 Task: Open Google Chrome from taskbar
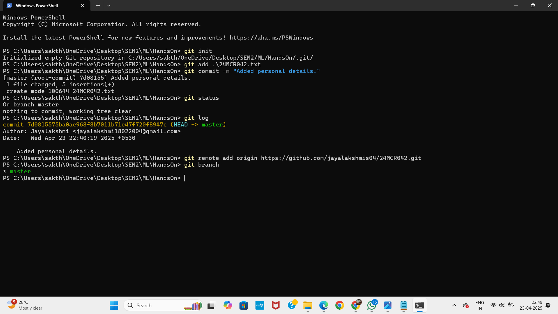coord(339,305)
